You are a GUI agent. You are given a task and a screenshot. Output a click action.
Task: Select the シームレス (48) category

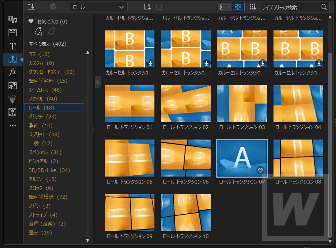coord(45,90)
